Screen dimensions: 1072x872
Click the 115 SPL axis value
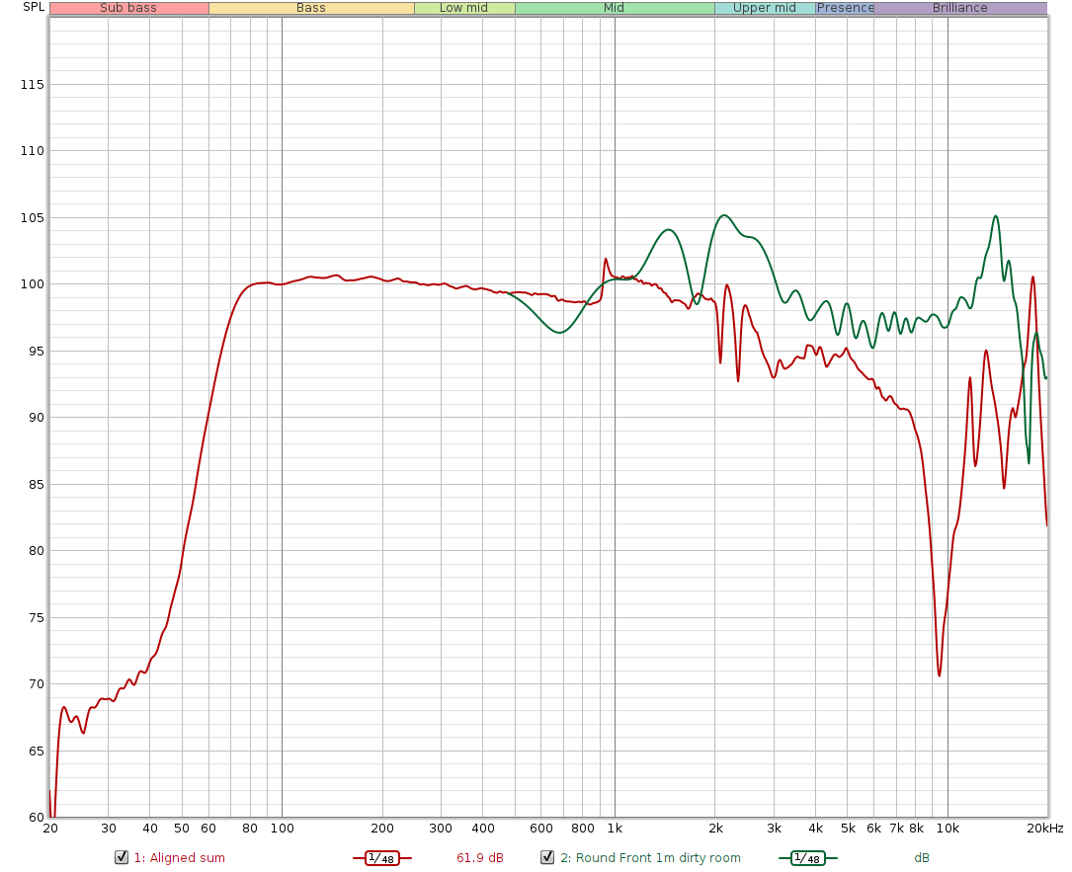pos(33,85)
